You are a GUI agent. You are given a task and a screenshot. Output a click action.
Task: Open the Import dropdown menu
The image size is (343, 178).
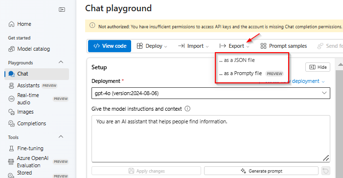tap(193, 46)
